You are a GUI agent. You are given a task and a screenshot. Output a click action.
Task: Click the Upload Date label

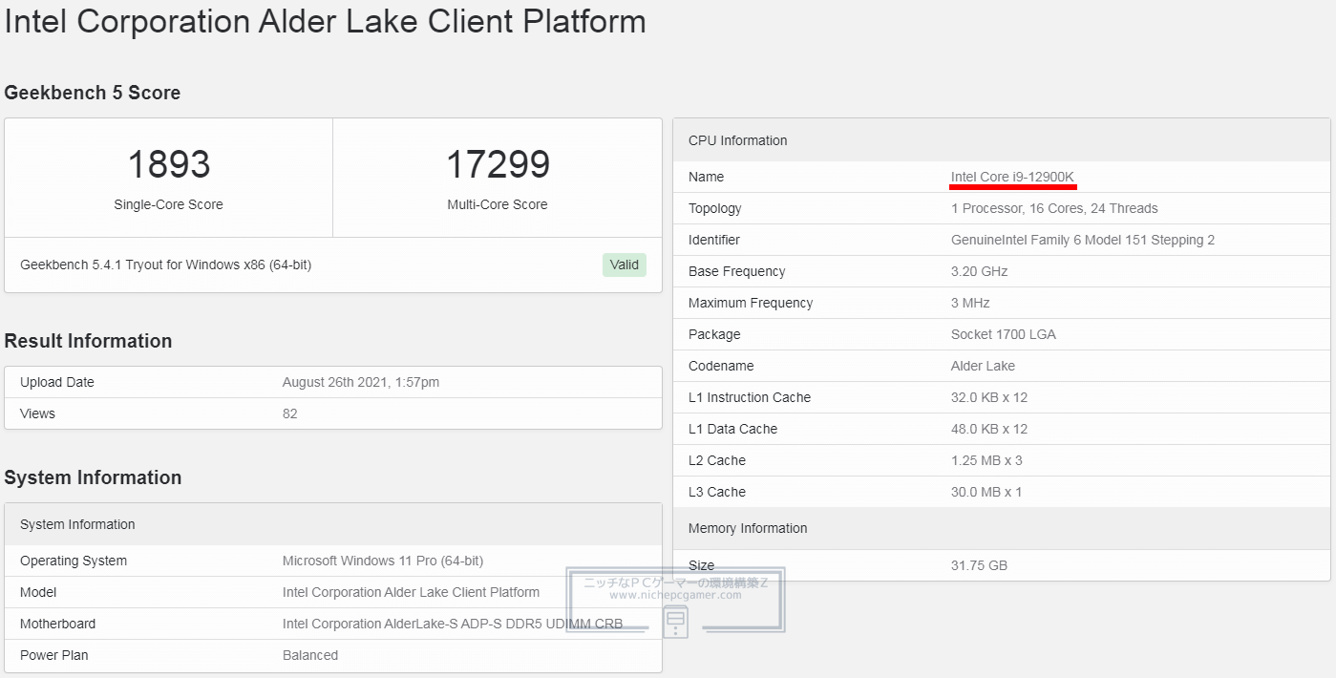(x=57, y=382)
